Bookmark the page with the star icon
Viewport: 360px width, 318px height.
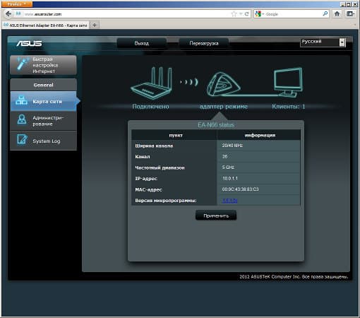pos(234,14)
